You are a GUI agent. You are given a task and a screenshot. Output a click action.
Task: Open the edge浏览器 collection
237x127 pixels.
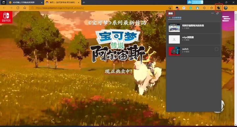[x=194, y=39]
